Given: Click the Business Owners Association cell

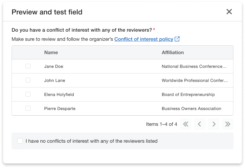Looking at the screenshot, I should pyautogui.click(x=191, y=109).
